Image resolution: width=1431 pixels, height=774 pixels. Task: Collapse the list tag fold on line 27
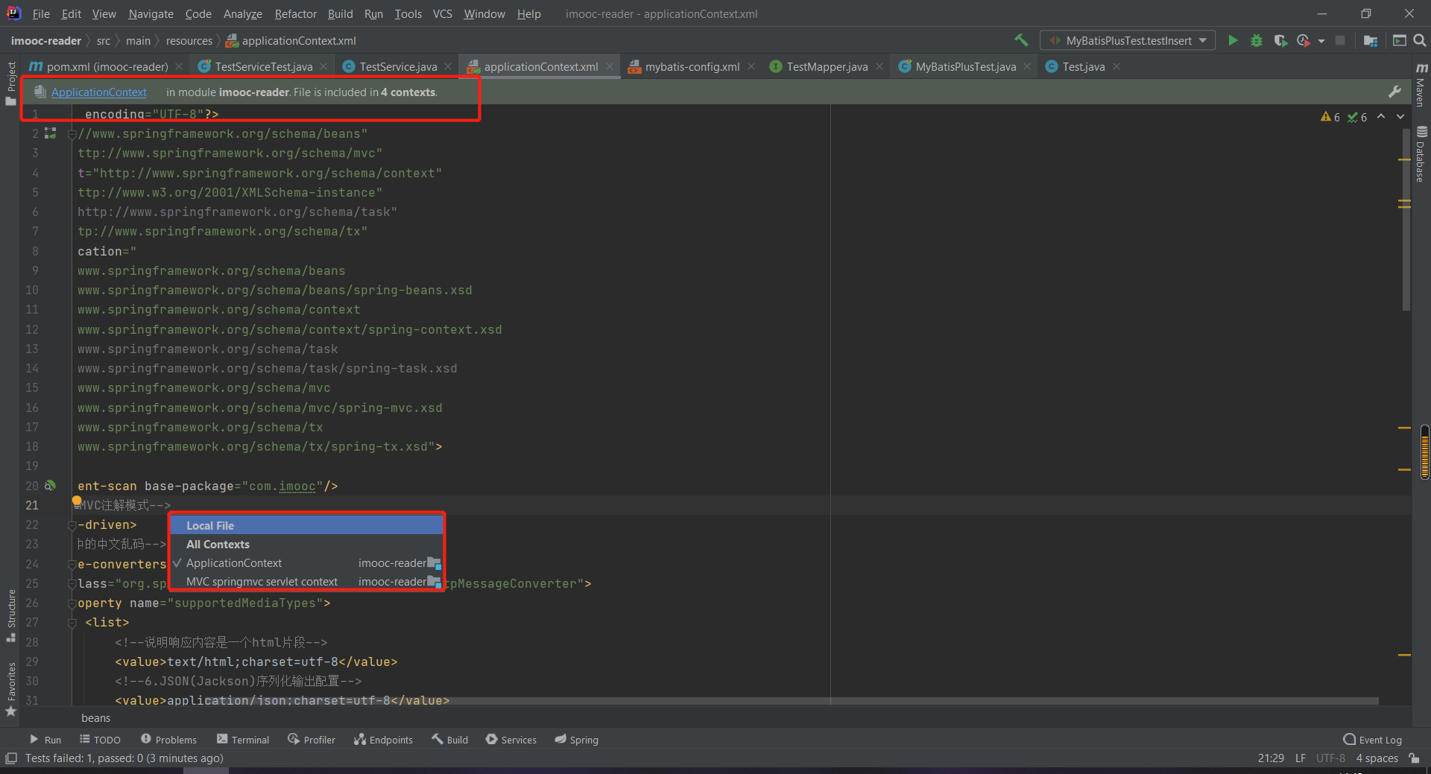point(72,623)
